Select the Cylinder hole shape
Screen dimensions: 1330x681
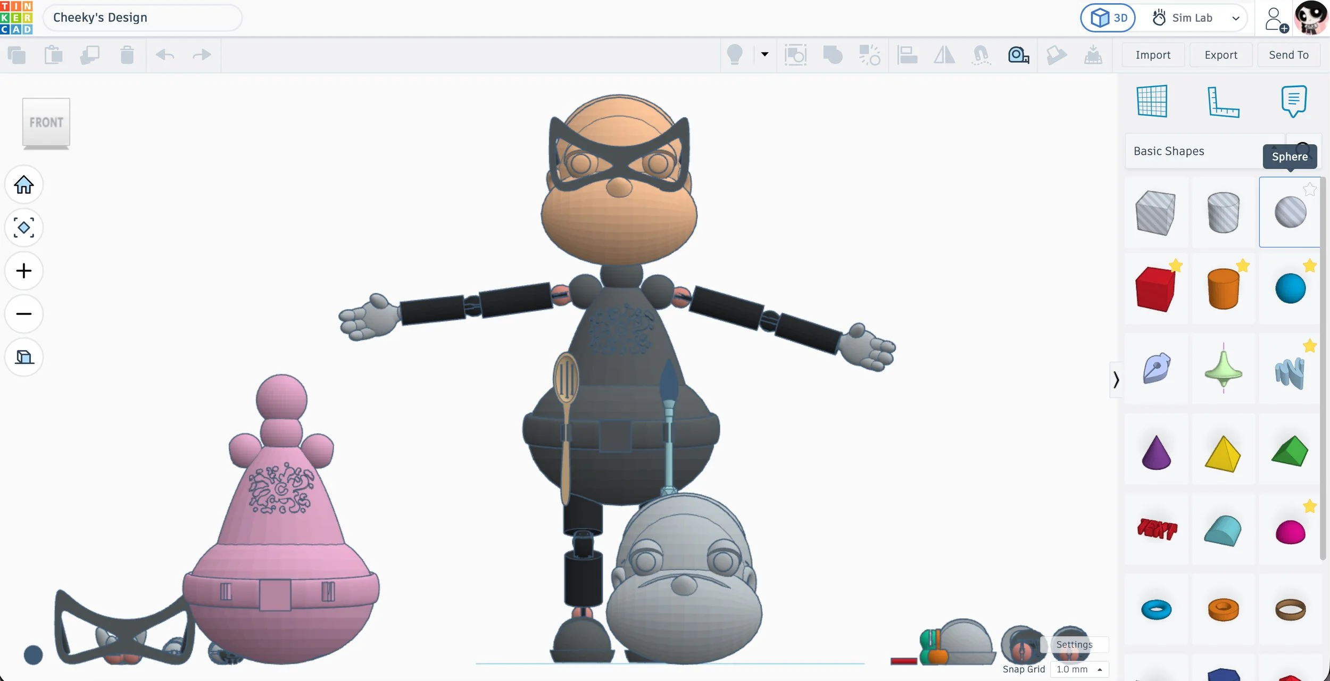click(x=1223, y=212)
